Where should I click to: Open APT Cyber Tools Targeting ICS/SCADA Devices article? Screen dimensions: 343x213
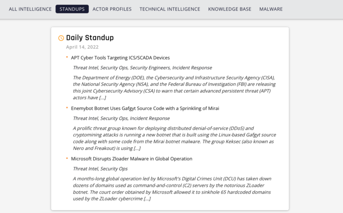click(120, 58)
